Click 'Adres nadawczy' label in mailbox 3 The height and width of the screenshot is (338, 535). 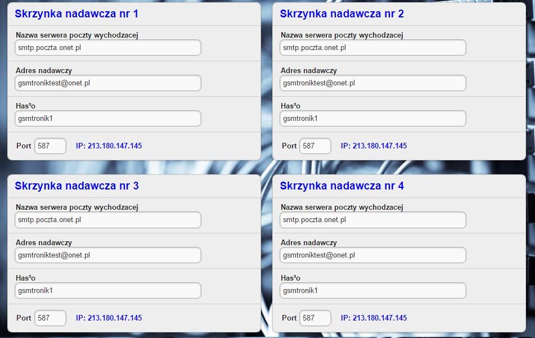[44, 243]
